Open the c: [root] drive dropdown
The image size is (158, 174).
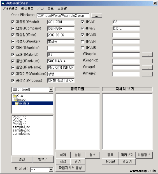click(51, 89)
